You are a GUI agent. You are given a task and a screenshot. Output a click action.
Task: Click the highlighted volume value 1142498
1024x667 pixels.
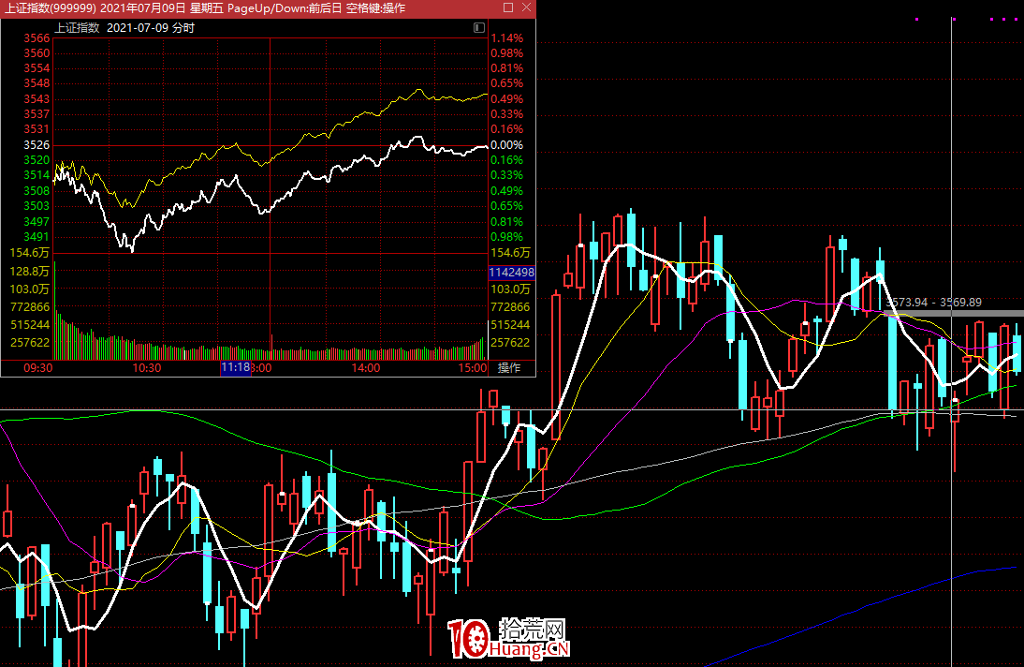pyautogui.click(x=511, y=272)
